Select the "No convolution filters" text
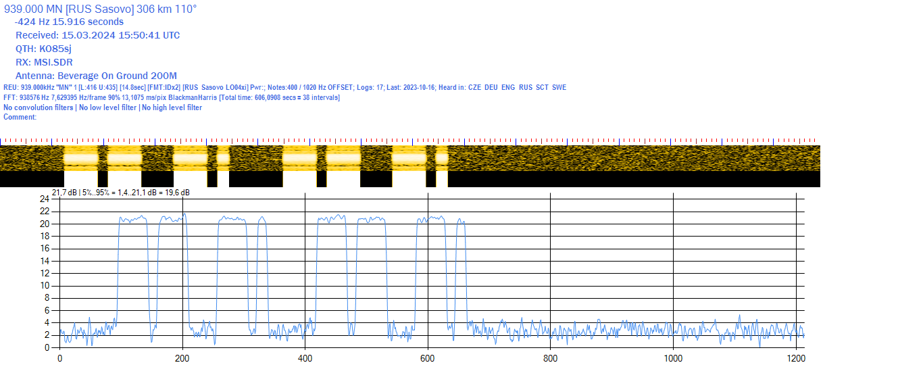 tap(39, 108)
